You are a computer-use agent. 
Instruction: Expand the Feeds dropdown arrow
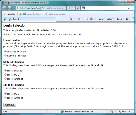click(x=83, y=19)
